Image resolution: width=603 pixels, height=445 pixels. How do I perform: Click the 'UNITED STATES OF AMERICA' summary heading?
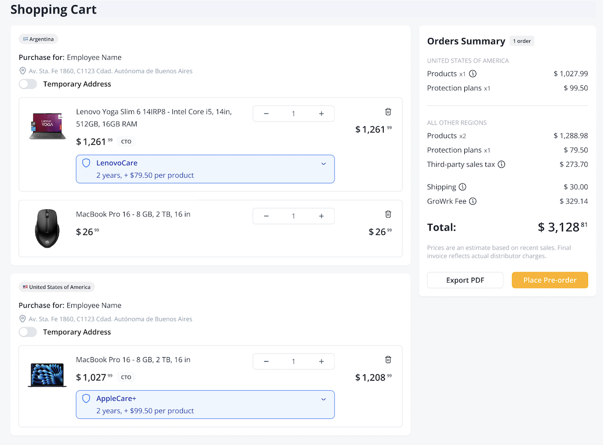(468, 61)
